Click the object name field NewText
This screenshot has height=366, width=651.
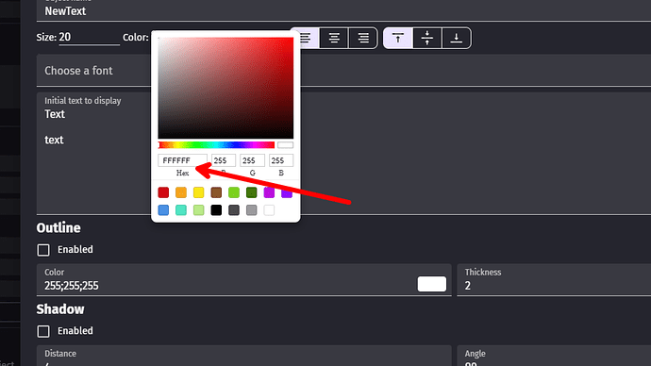(x=343, y=10)
